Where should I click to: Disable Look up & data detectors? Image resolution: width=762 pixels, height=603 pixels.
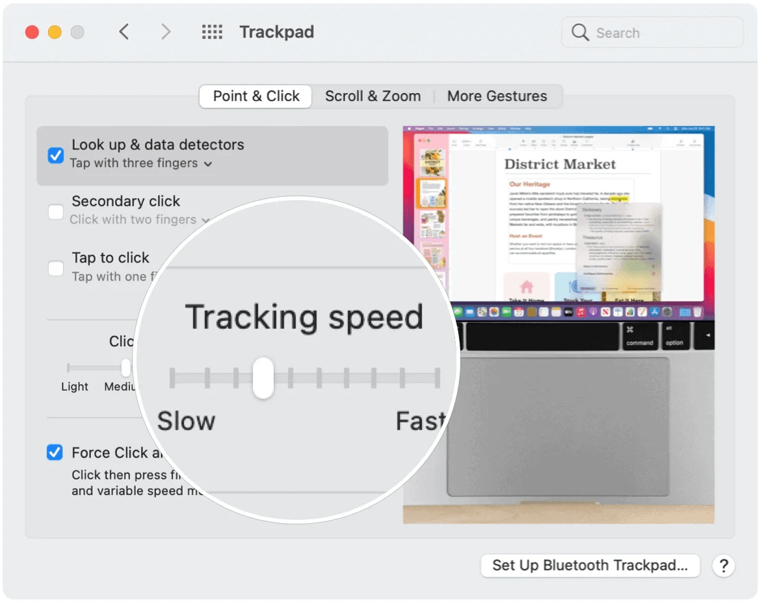[55, 155]
